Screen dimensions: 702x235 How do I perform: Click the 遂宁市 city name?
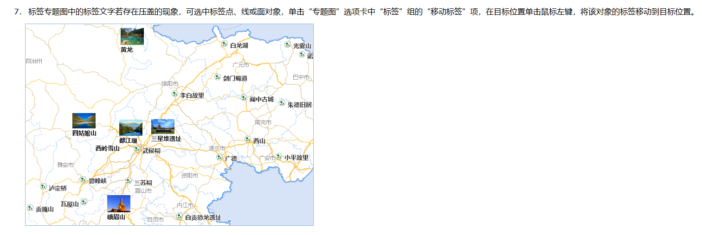coord(217,148)
